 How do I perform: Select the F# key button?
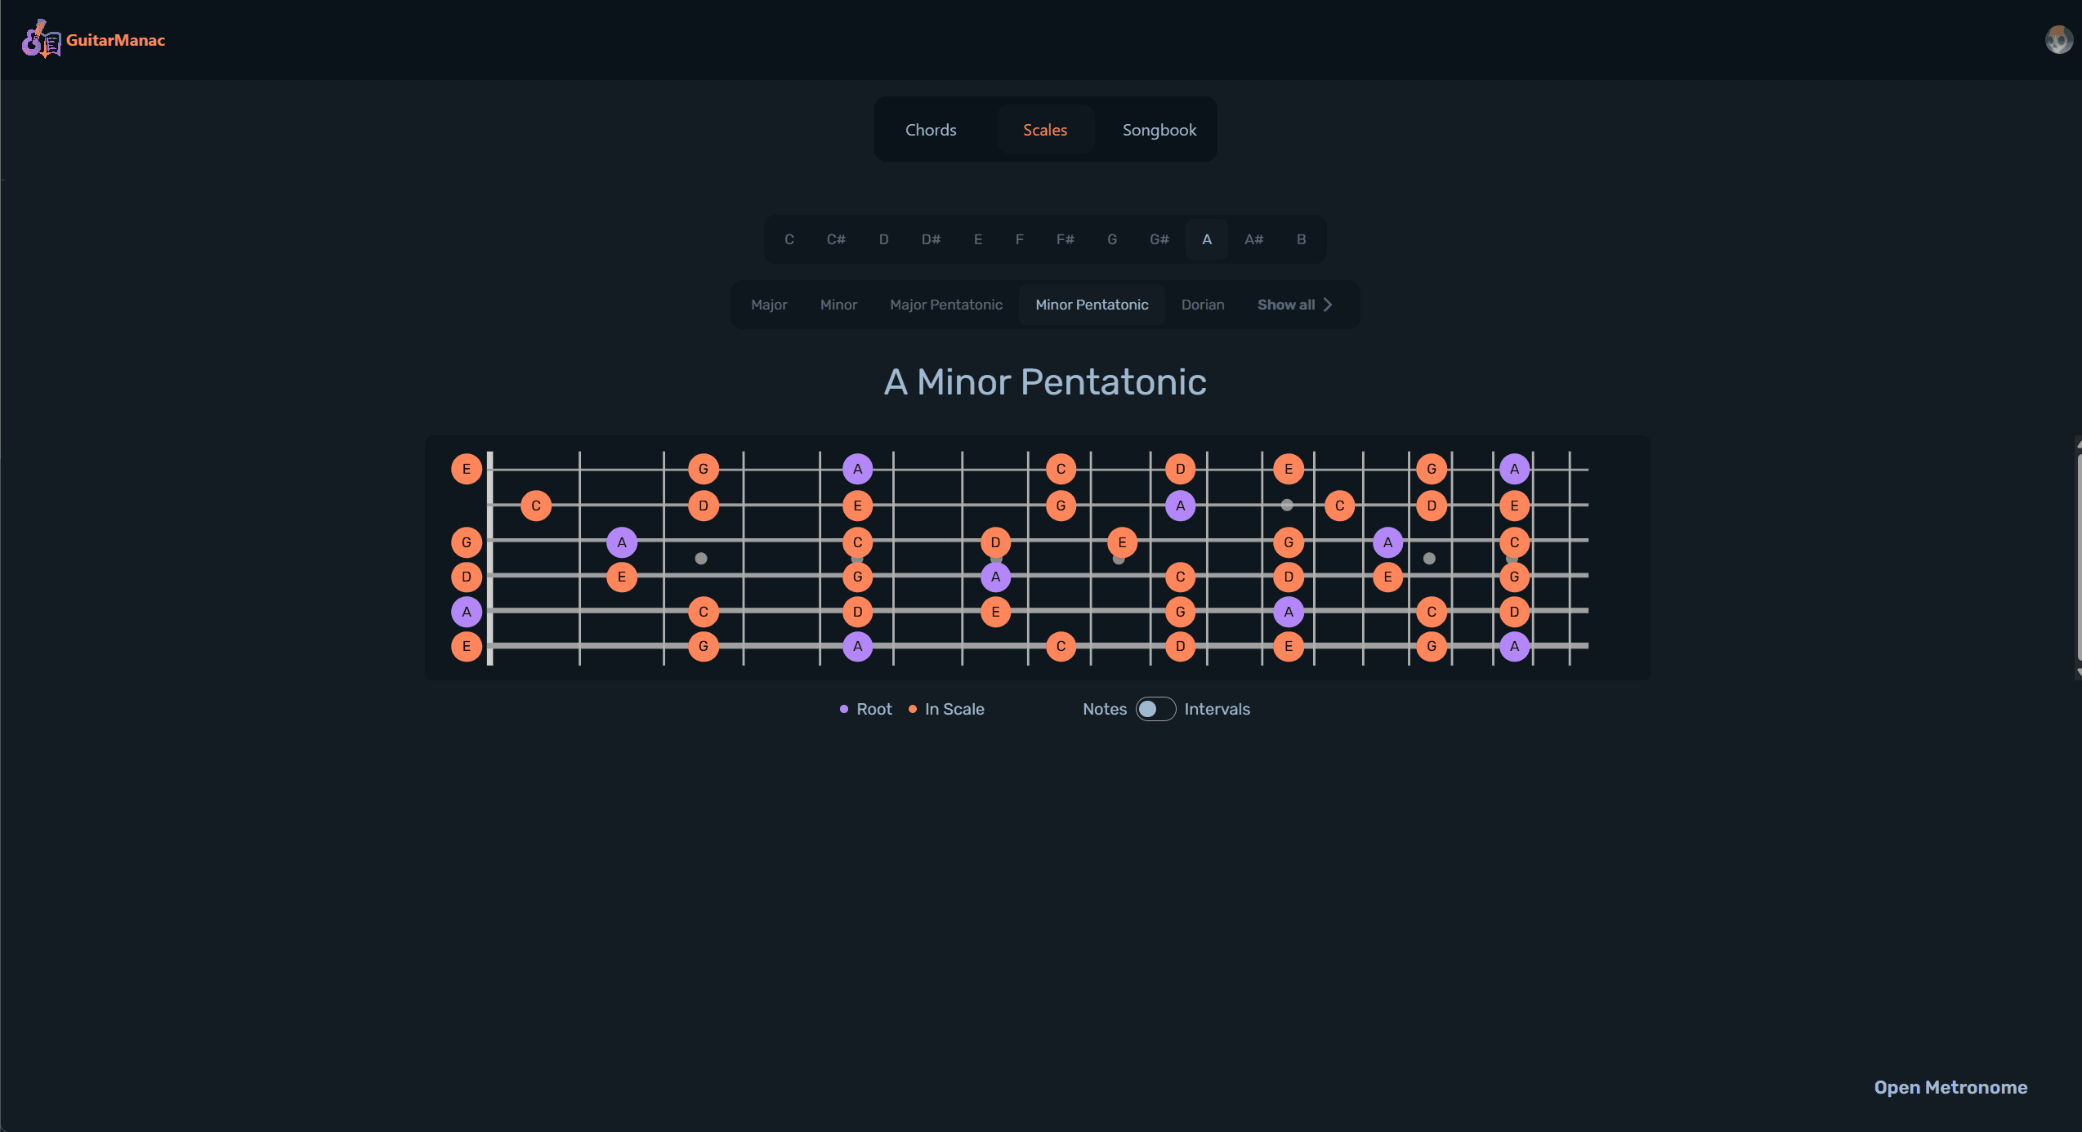pos(1065,239)
